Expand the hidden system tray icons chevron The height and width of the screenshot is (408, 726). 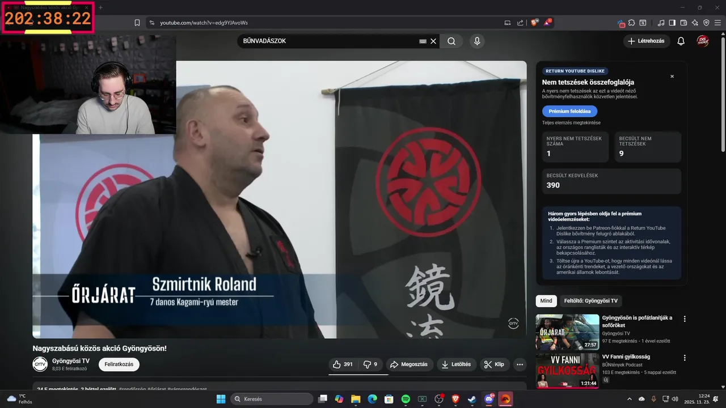point(629,399)
